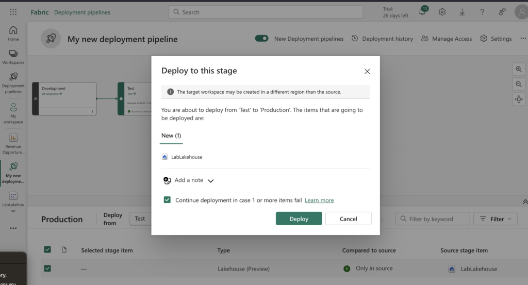Click Source stage item column header

[x=464, y=250]
